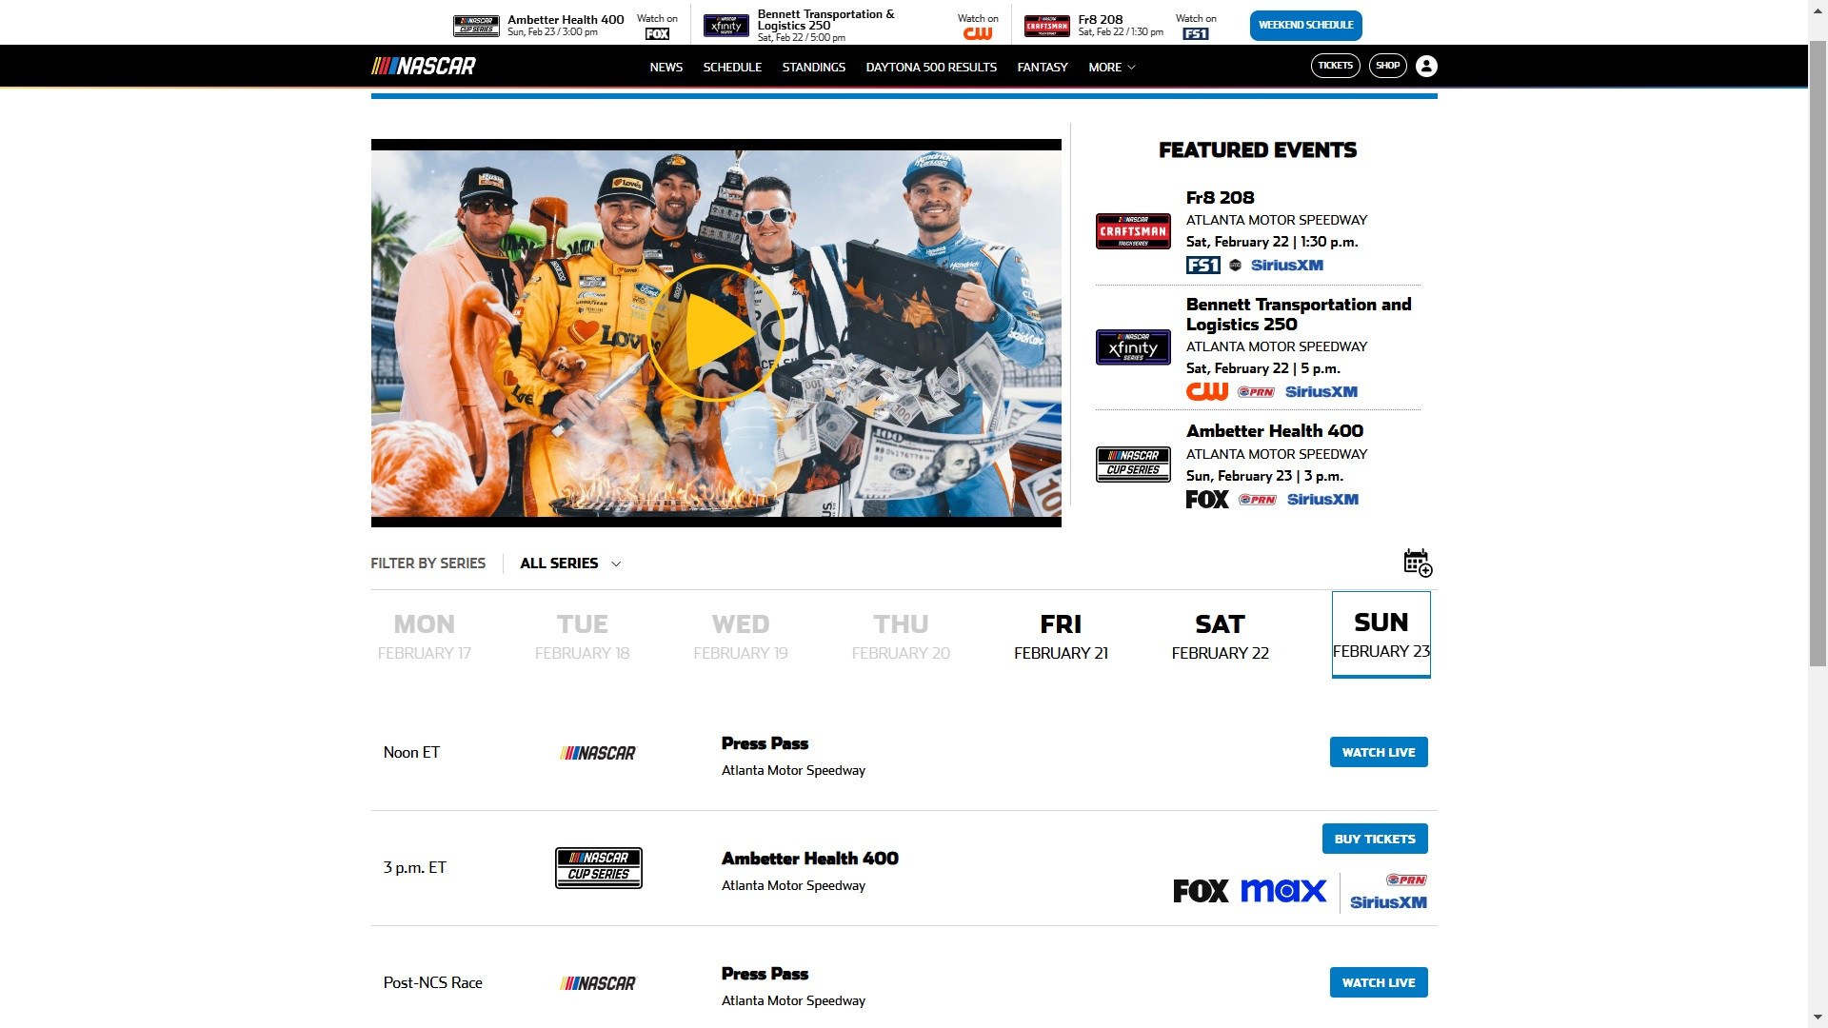The height and width of the screenshot is (1028, 1828).
Task: Click Cup Series logo in Featured Events
Action: tap(1133, 465)
